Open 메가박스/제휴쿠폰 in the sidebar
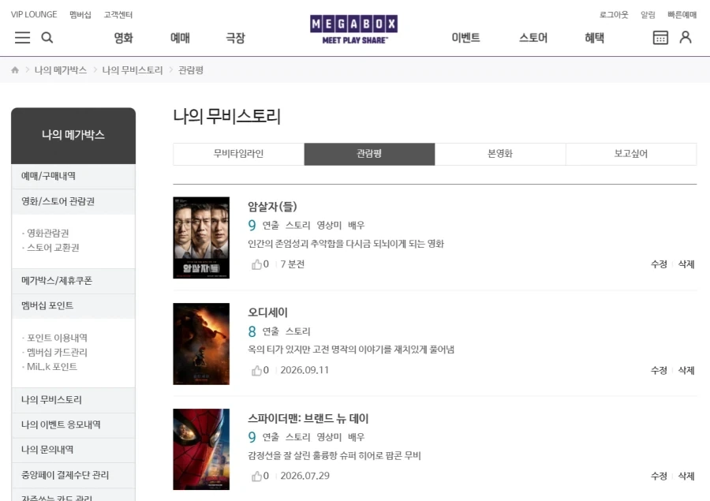 point(73,281)
